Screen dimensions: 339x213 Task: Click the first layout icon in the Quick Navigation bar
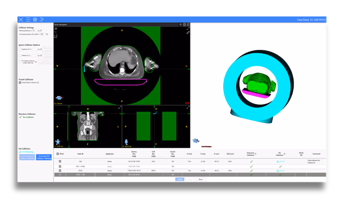(181, 24)
